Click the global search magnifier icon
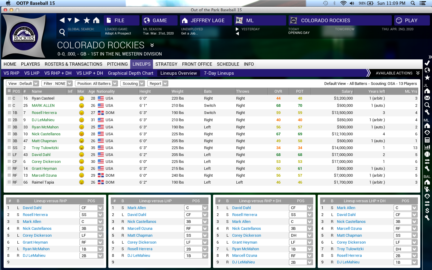The height and width of the screenshot is (270, 432). tap(62, 32)
